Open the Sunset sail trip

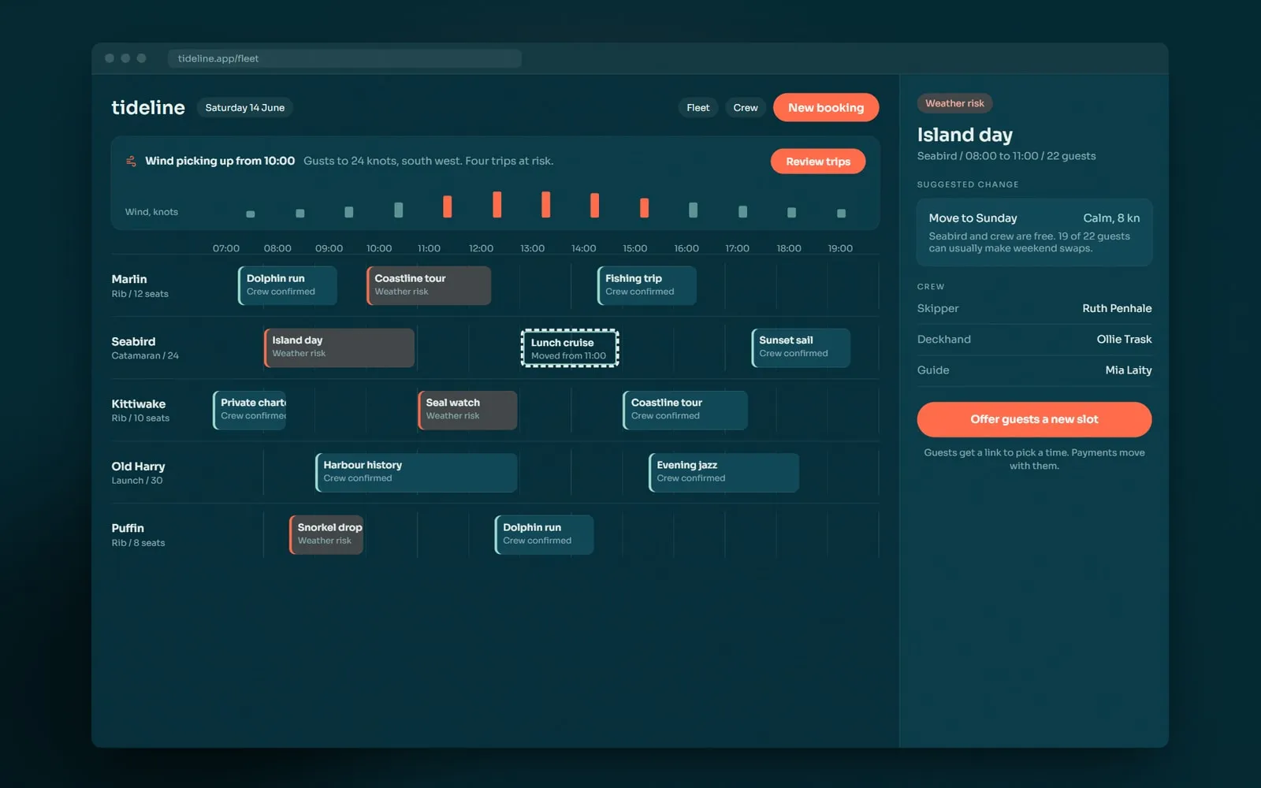[x=801, y=348]
